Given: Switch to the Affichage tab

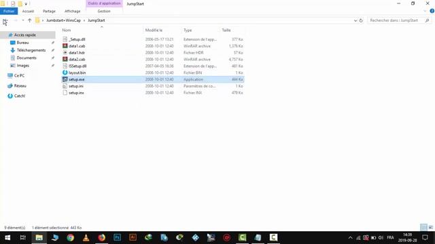Looking at the screenshot, I should tap(73, 11).
